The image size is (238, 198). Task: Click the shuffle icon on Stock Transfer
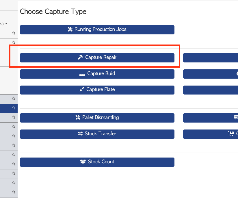pyautogui.click(x=80, y=134)
